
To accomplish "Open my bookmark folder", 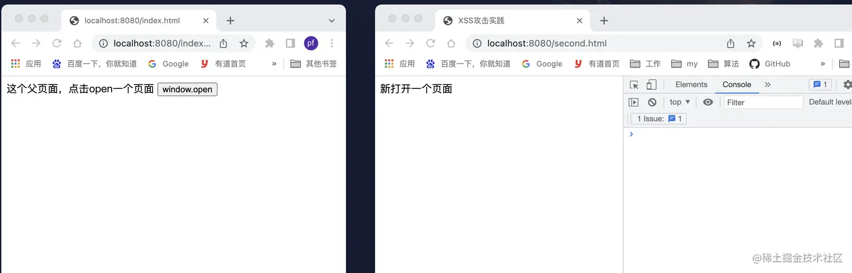I will tap(684, 64).
